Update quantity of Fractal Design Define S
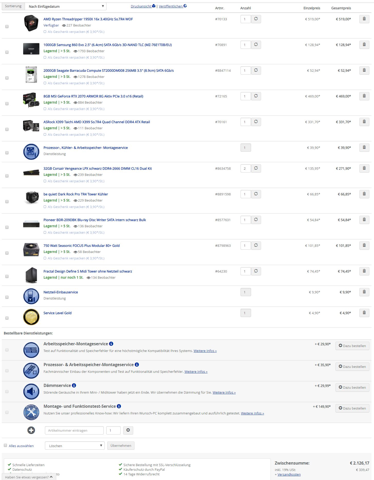This screenshot has width=374, height=480. (x=256, y=271)
